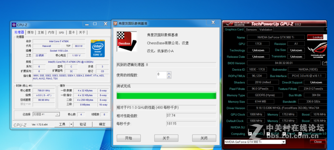Viewport: 334px width, 150px height.
Task: Select the Validation tab in GPU-Z
Action: pyautogui.click(x=266, y=30)
